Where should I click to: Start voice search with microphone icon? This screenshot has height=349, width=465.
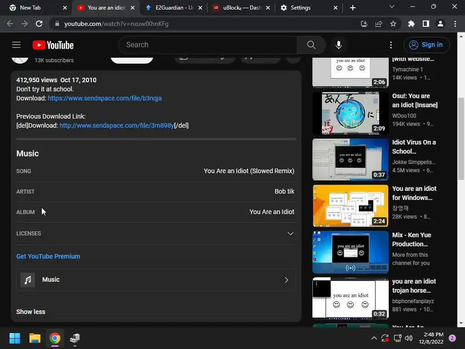coord(338,45)
